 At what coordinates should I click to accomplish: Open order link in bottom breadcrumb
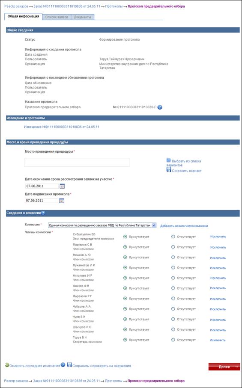[x=67, y=381]
